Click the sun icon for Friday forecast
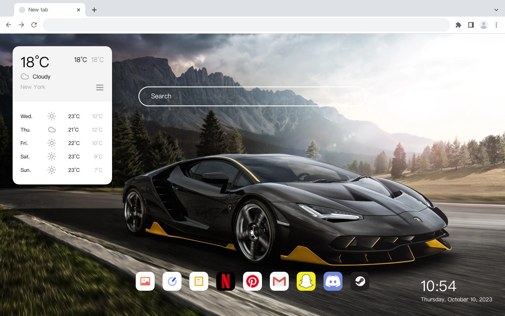This screenshot has width=505, height=316. [52, 143]
